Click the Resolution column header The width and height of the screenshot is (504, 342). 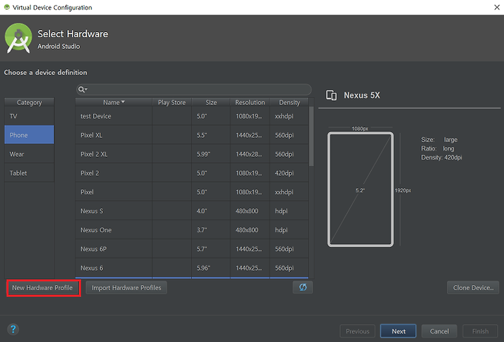click(250, 102)
